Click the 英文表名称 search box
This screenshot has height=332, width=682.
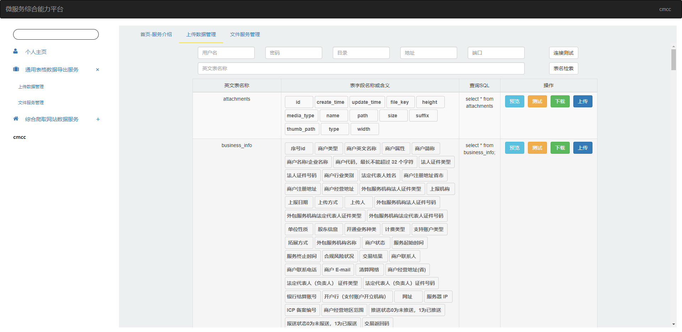click(361, 68)
